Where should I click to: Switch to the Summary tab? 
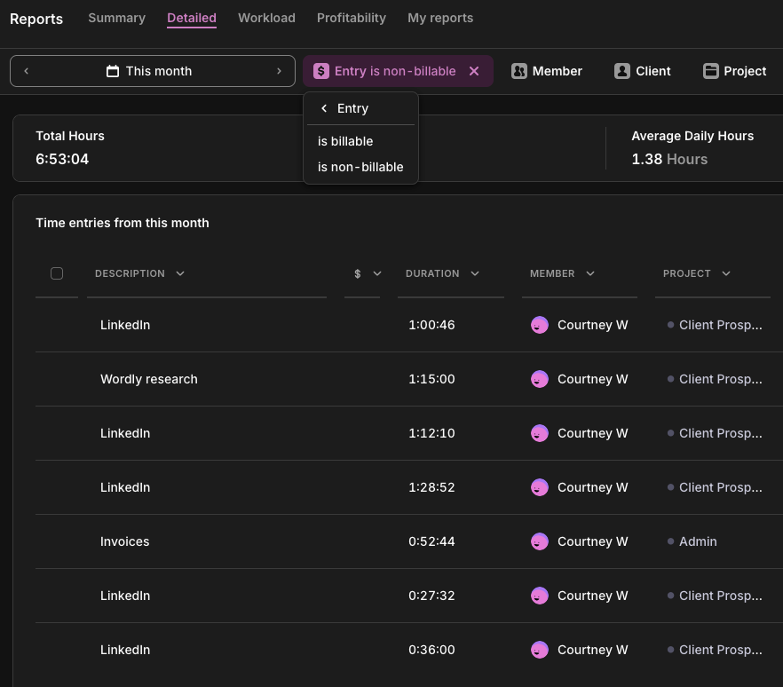click(x=116, y=18)
